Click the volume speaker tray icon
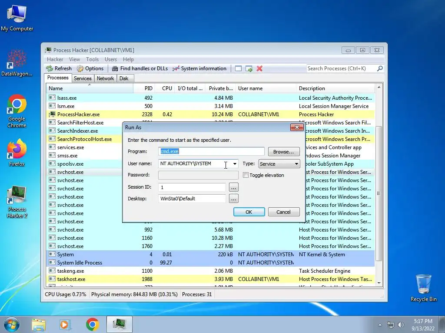The width and height of the screenshot is (445, 333). [x=401, y=325]
